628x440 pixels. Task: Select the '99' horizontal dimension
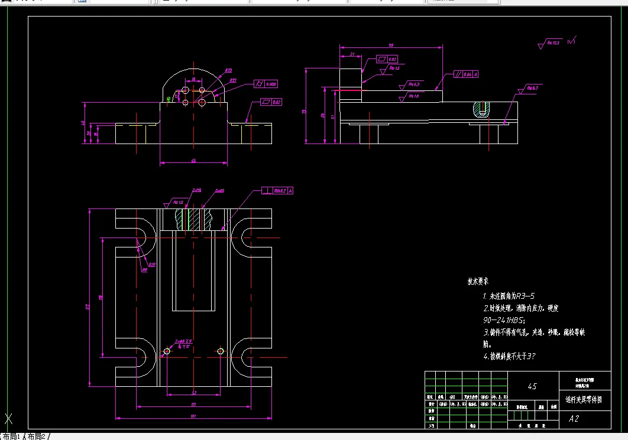[391, 45]
